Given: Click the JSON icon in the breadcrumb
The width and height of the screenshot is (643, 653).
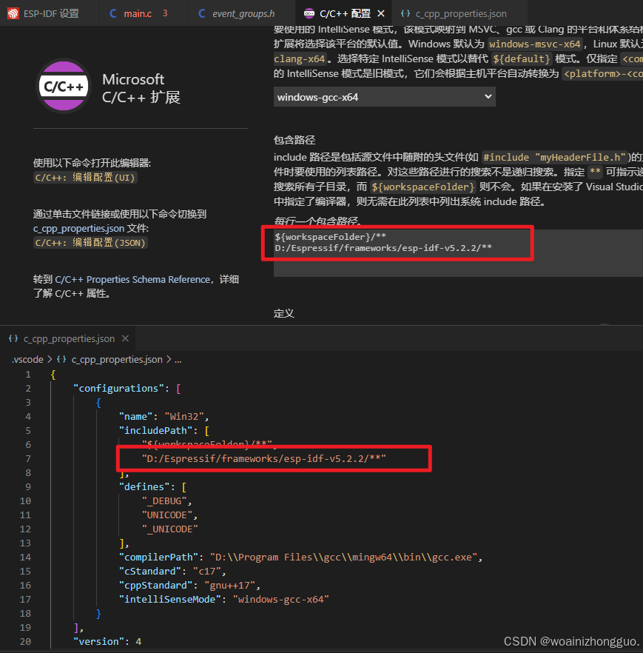Looking at the screenshot, I should tap(61, 359).
